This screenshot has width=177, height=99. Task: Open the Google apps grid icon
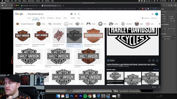tap(152, 14)
